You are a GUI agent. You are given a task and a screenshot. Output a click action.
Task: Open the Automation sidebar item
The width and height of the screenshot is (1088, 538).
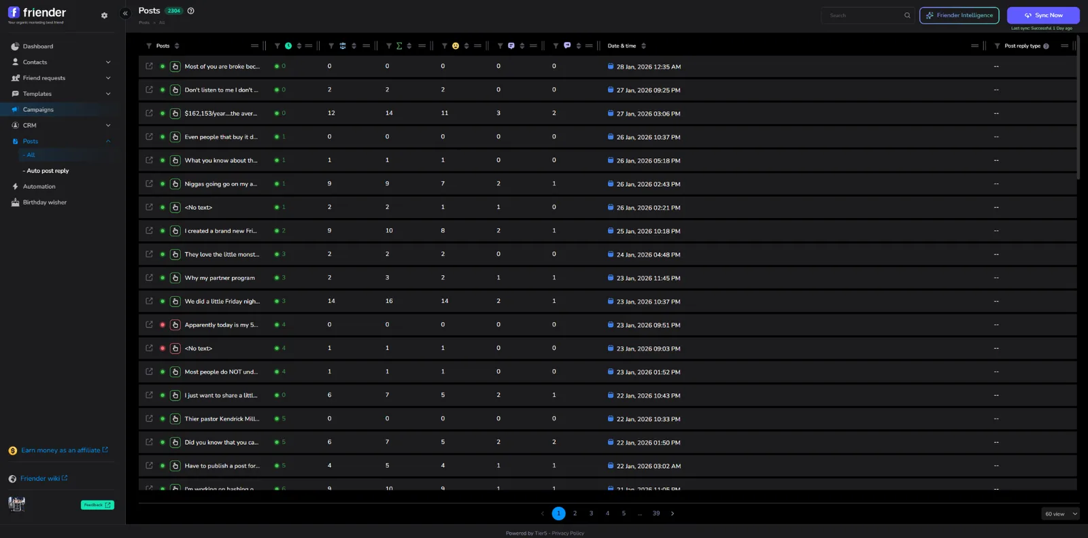tap(39, 187)
